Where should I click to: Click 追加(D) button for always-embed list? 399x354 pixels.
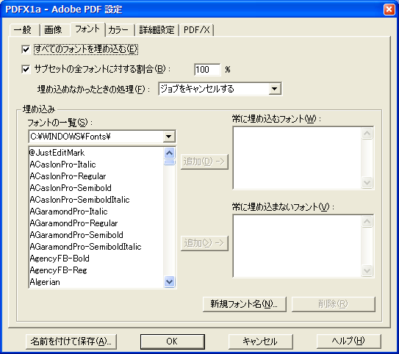[204, 162]
